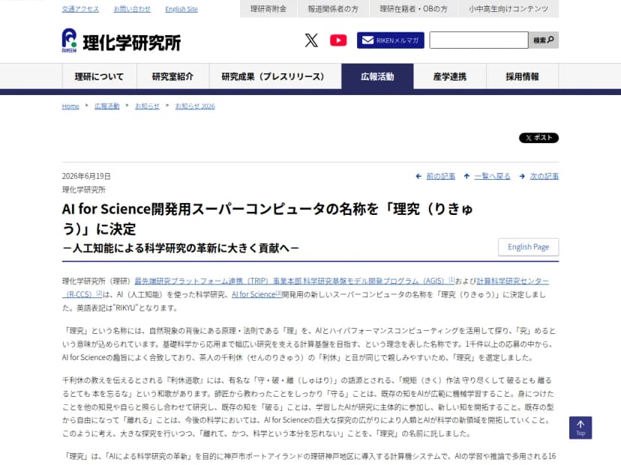Open the 計算科学研究センター link
Viewport: 621px width, 465px height.
click(512, 281)
